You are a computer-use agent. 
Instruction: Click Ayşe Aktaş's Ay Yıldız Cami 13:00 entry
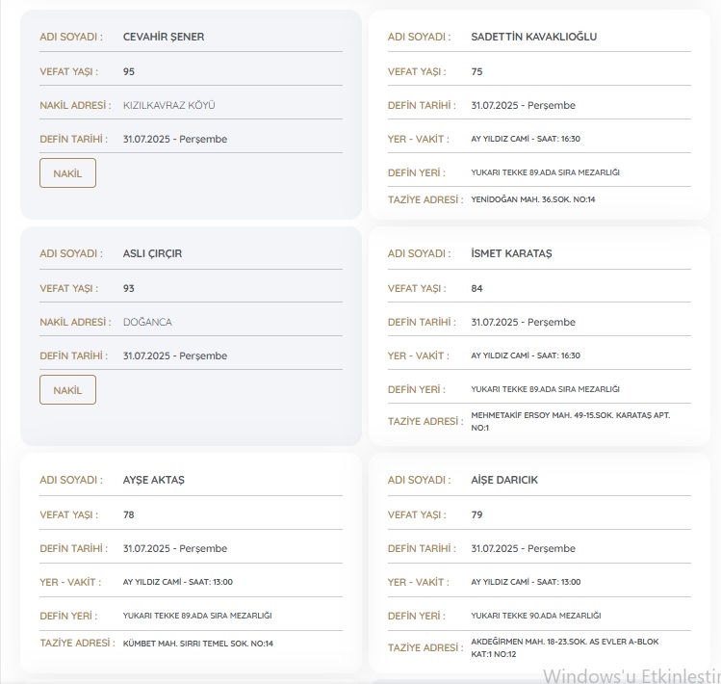tap(177, 582)
